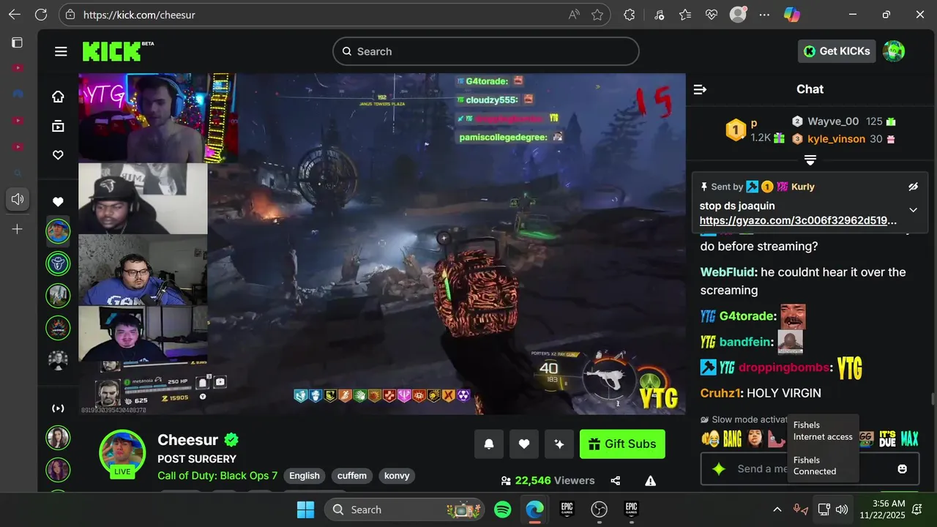The height and width of the screenshot is (527, 937).
Task: Expand the pinned message chevron
Action: tap(913, 210)
